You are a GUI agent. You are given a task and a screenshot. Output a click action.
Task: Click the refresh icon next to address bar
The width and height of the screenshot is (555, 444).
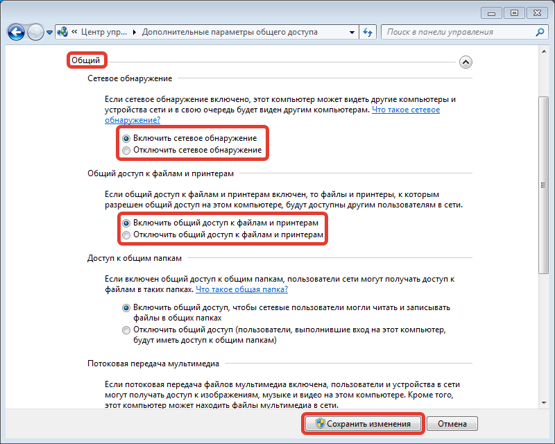point(368,32)
